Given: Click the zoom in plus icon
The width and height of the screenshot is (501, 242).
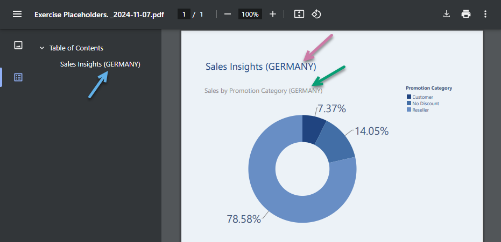Looking at the screenshot, I should point(272,14).
